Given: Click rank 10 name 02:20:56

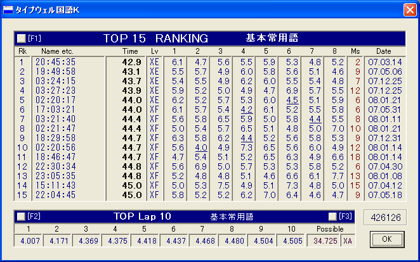Looking at the screenshot, I should 56,147.
